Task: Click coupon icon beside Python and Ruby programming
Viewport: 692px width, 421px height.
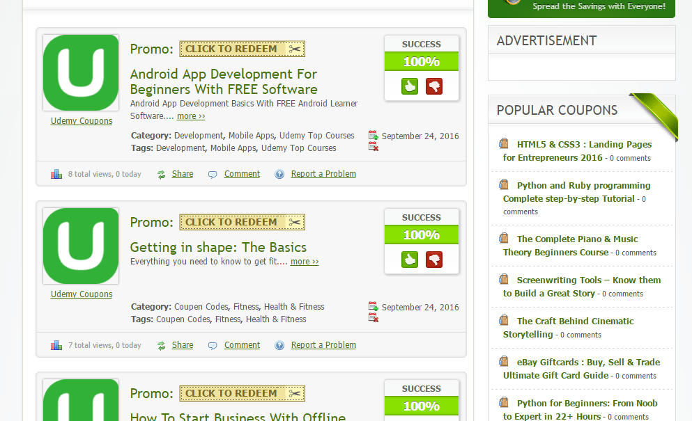Action: point(504,184)
